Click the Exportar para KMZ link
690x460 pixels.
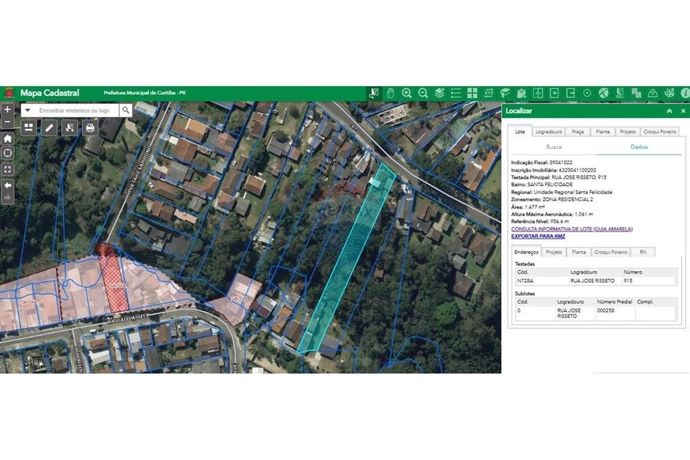[538, 237]
